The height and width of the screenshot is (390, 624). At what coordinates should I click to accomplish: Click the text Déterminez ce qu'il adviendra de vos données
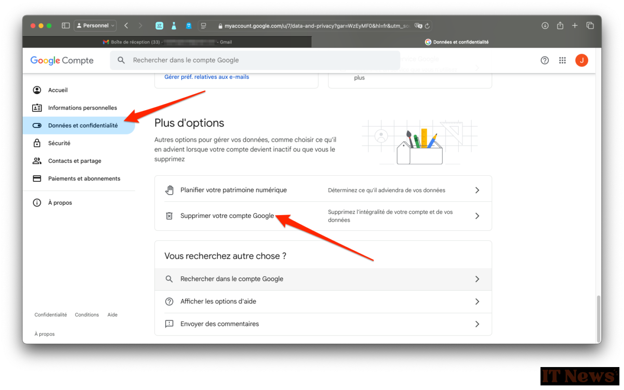[386, 190]
